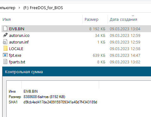Sort by Дата создания column header

coord(123,20)
